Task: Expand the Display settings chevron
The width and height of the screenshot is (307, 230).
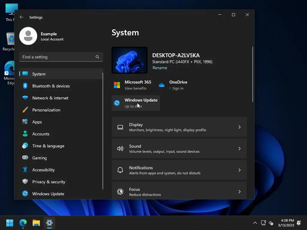Action: pyautogui.click(x=240, y=127)
